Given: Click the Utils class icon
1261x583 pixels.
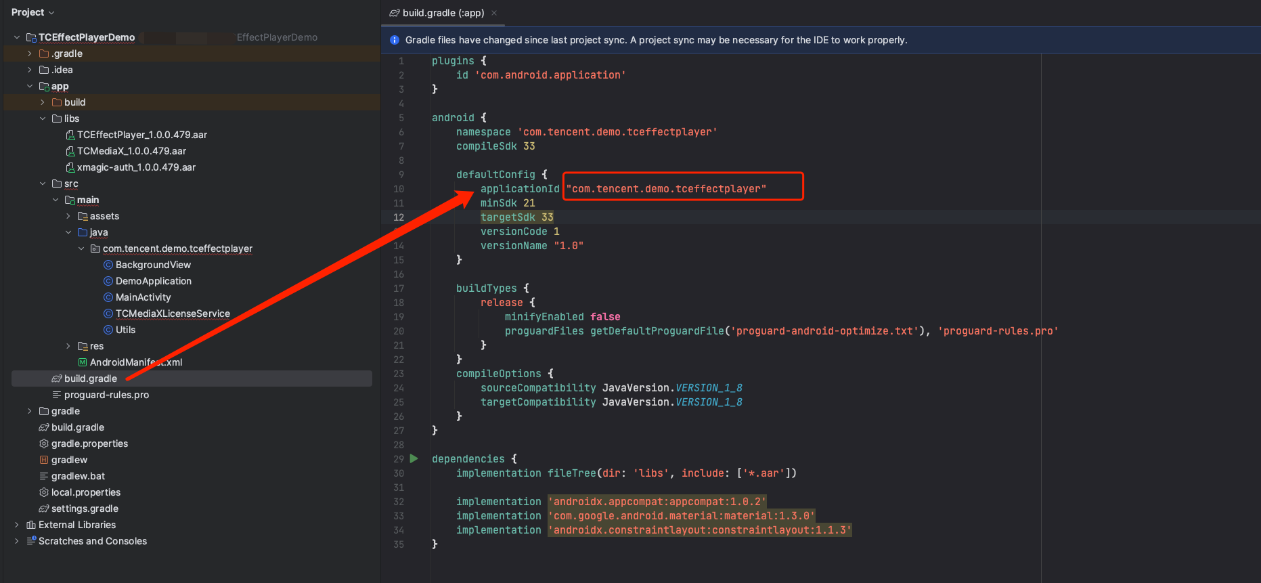Looking at the screenshot, I should point(108,330).
